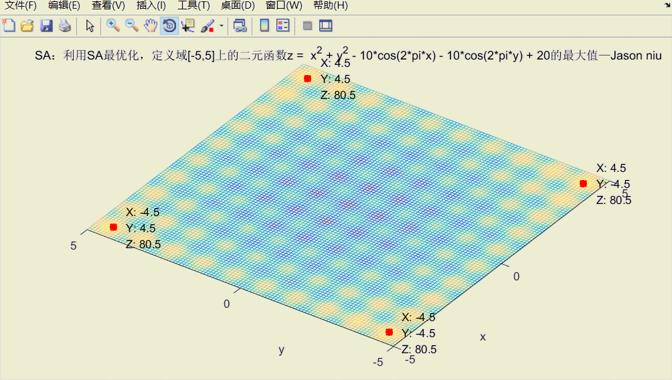Open the 编辑(E) menu

click(64, 5)
